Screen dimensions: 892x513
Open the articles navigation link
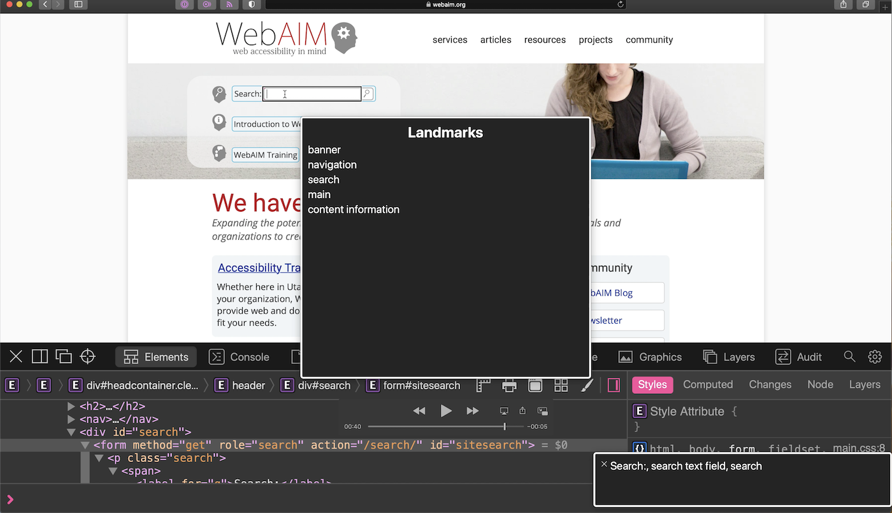pyautogui.click(x=496, y=40)
